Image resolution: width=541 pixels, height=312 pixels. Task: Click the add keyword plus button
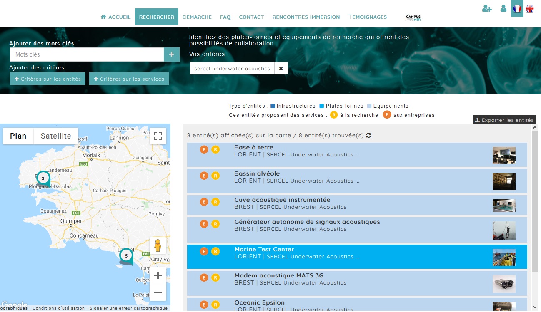tap(171, 54)
